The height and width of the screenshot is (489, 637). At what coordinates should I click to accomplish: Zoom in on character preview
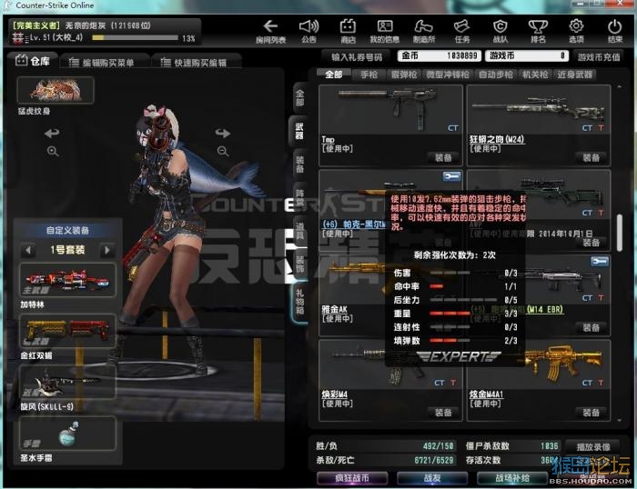(53, 152)
